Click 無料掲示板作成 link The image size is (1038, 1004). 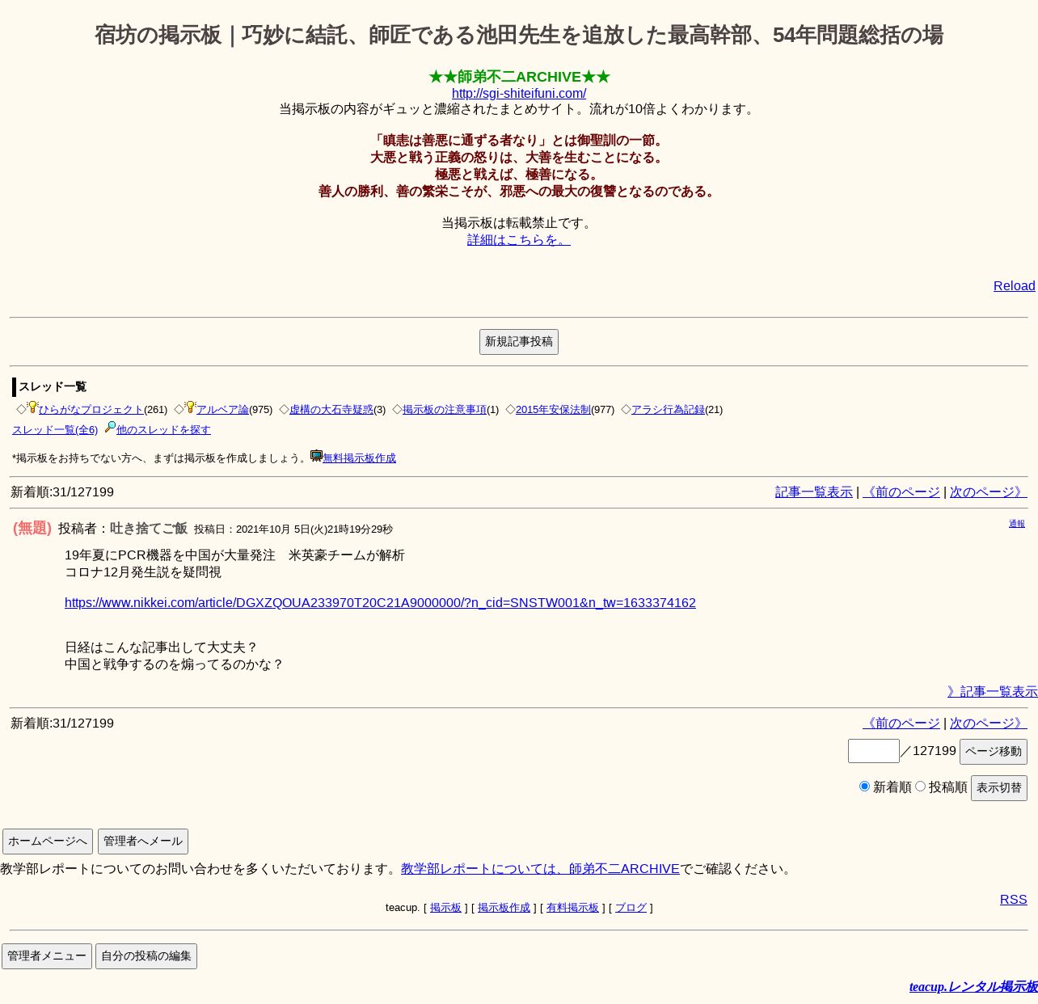tap(359, 458)
